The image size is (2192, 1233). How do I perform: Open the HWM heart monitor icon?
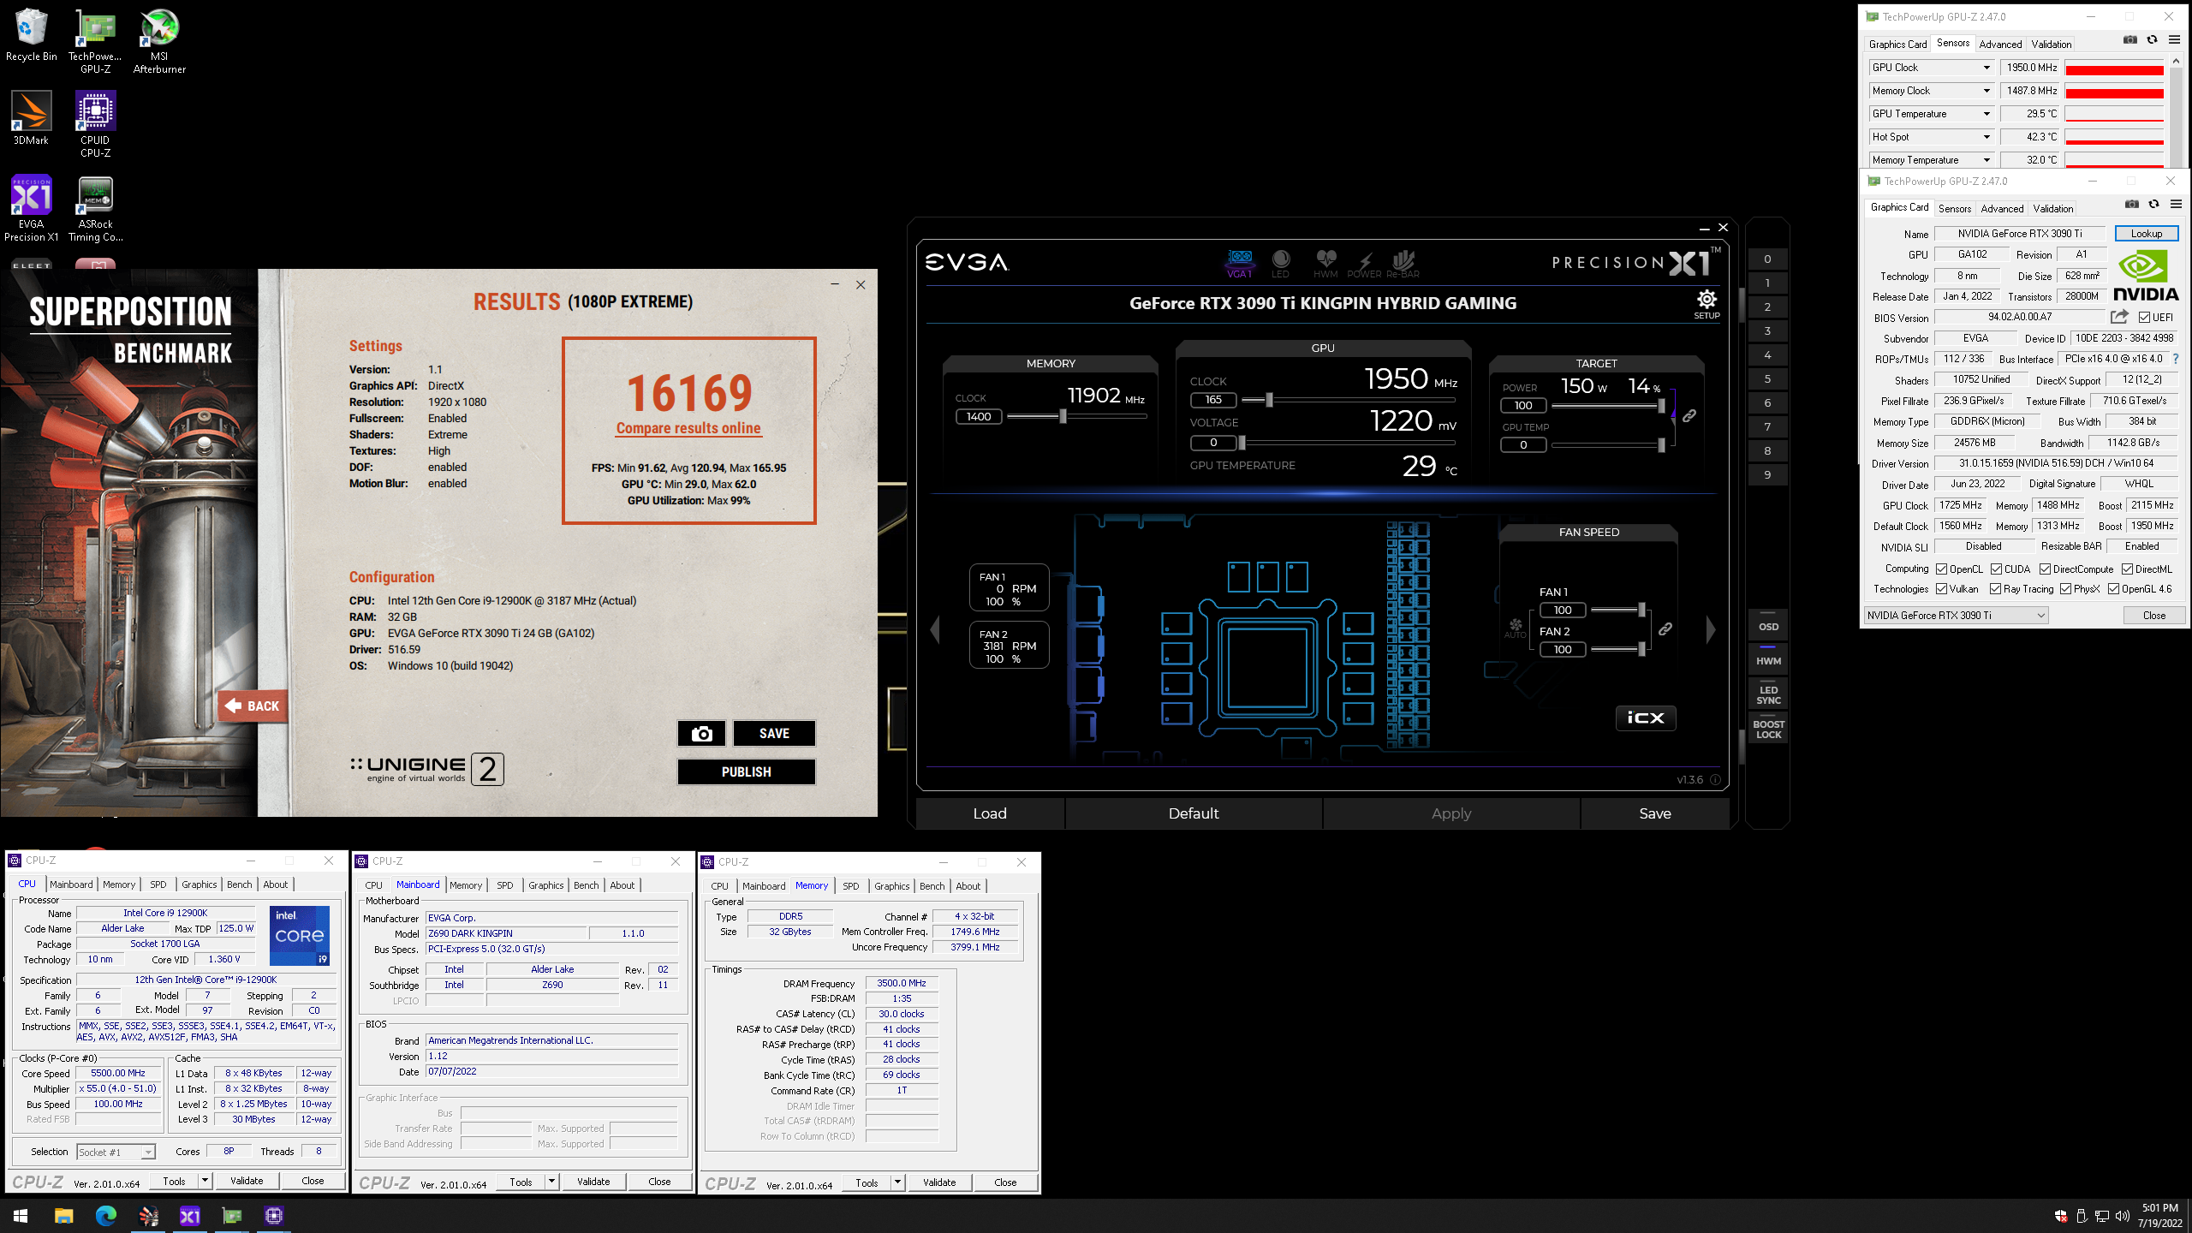[x=1325, y=263]
